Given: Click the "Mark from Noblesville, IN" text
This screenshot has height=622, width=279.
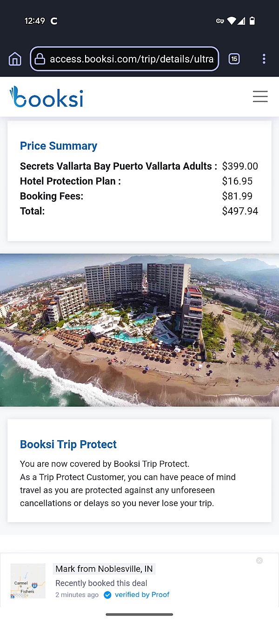Looking at the screenshot, I should pos(104,569).
